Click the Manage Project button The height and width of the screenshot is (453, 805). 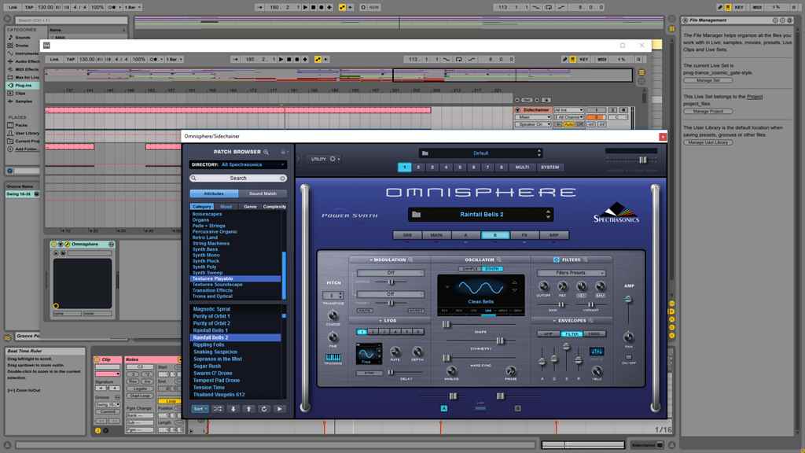tap(708, 112)
